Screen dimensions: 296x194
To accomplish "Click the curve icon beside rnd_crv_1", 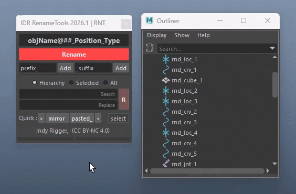I will pos(166,70).
